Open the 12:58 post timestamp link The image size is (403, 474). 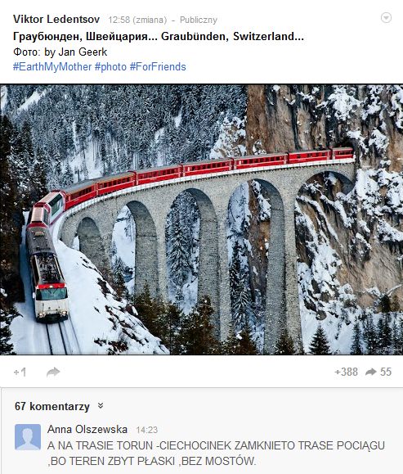(x=119, y=20)
